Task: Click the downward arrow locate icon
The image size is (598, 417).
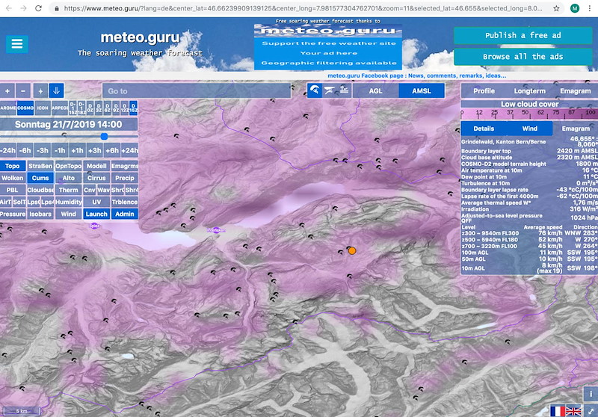Action: click(x=56, y=90)
